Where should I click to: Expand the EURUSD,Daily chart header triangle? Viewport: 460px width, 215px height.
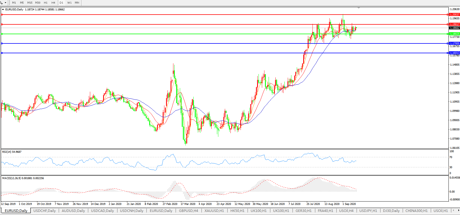(x=3, y=10)
